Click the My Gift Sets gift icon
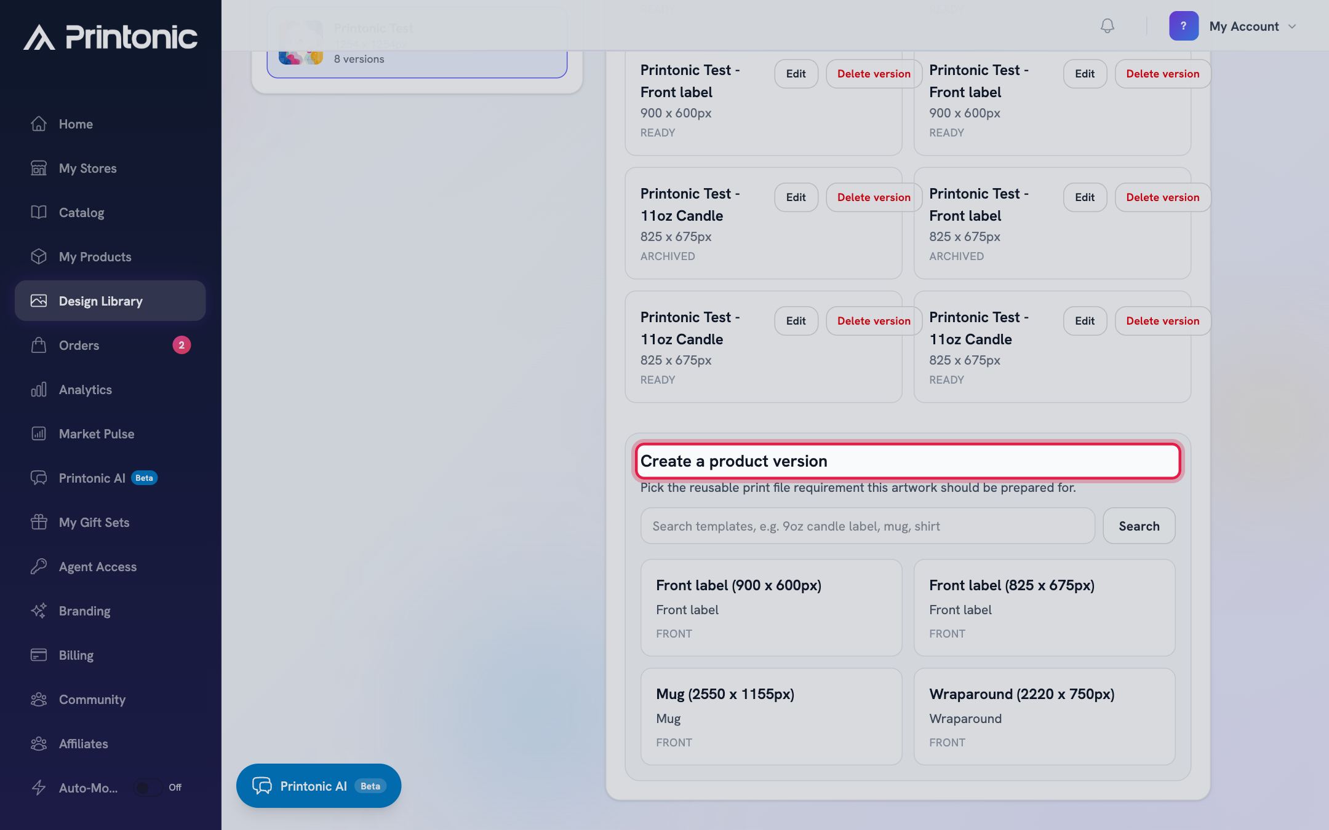The height and width of the screenshot is (830, 1329). click(39, 522)
